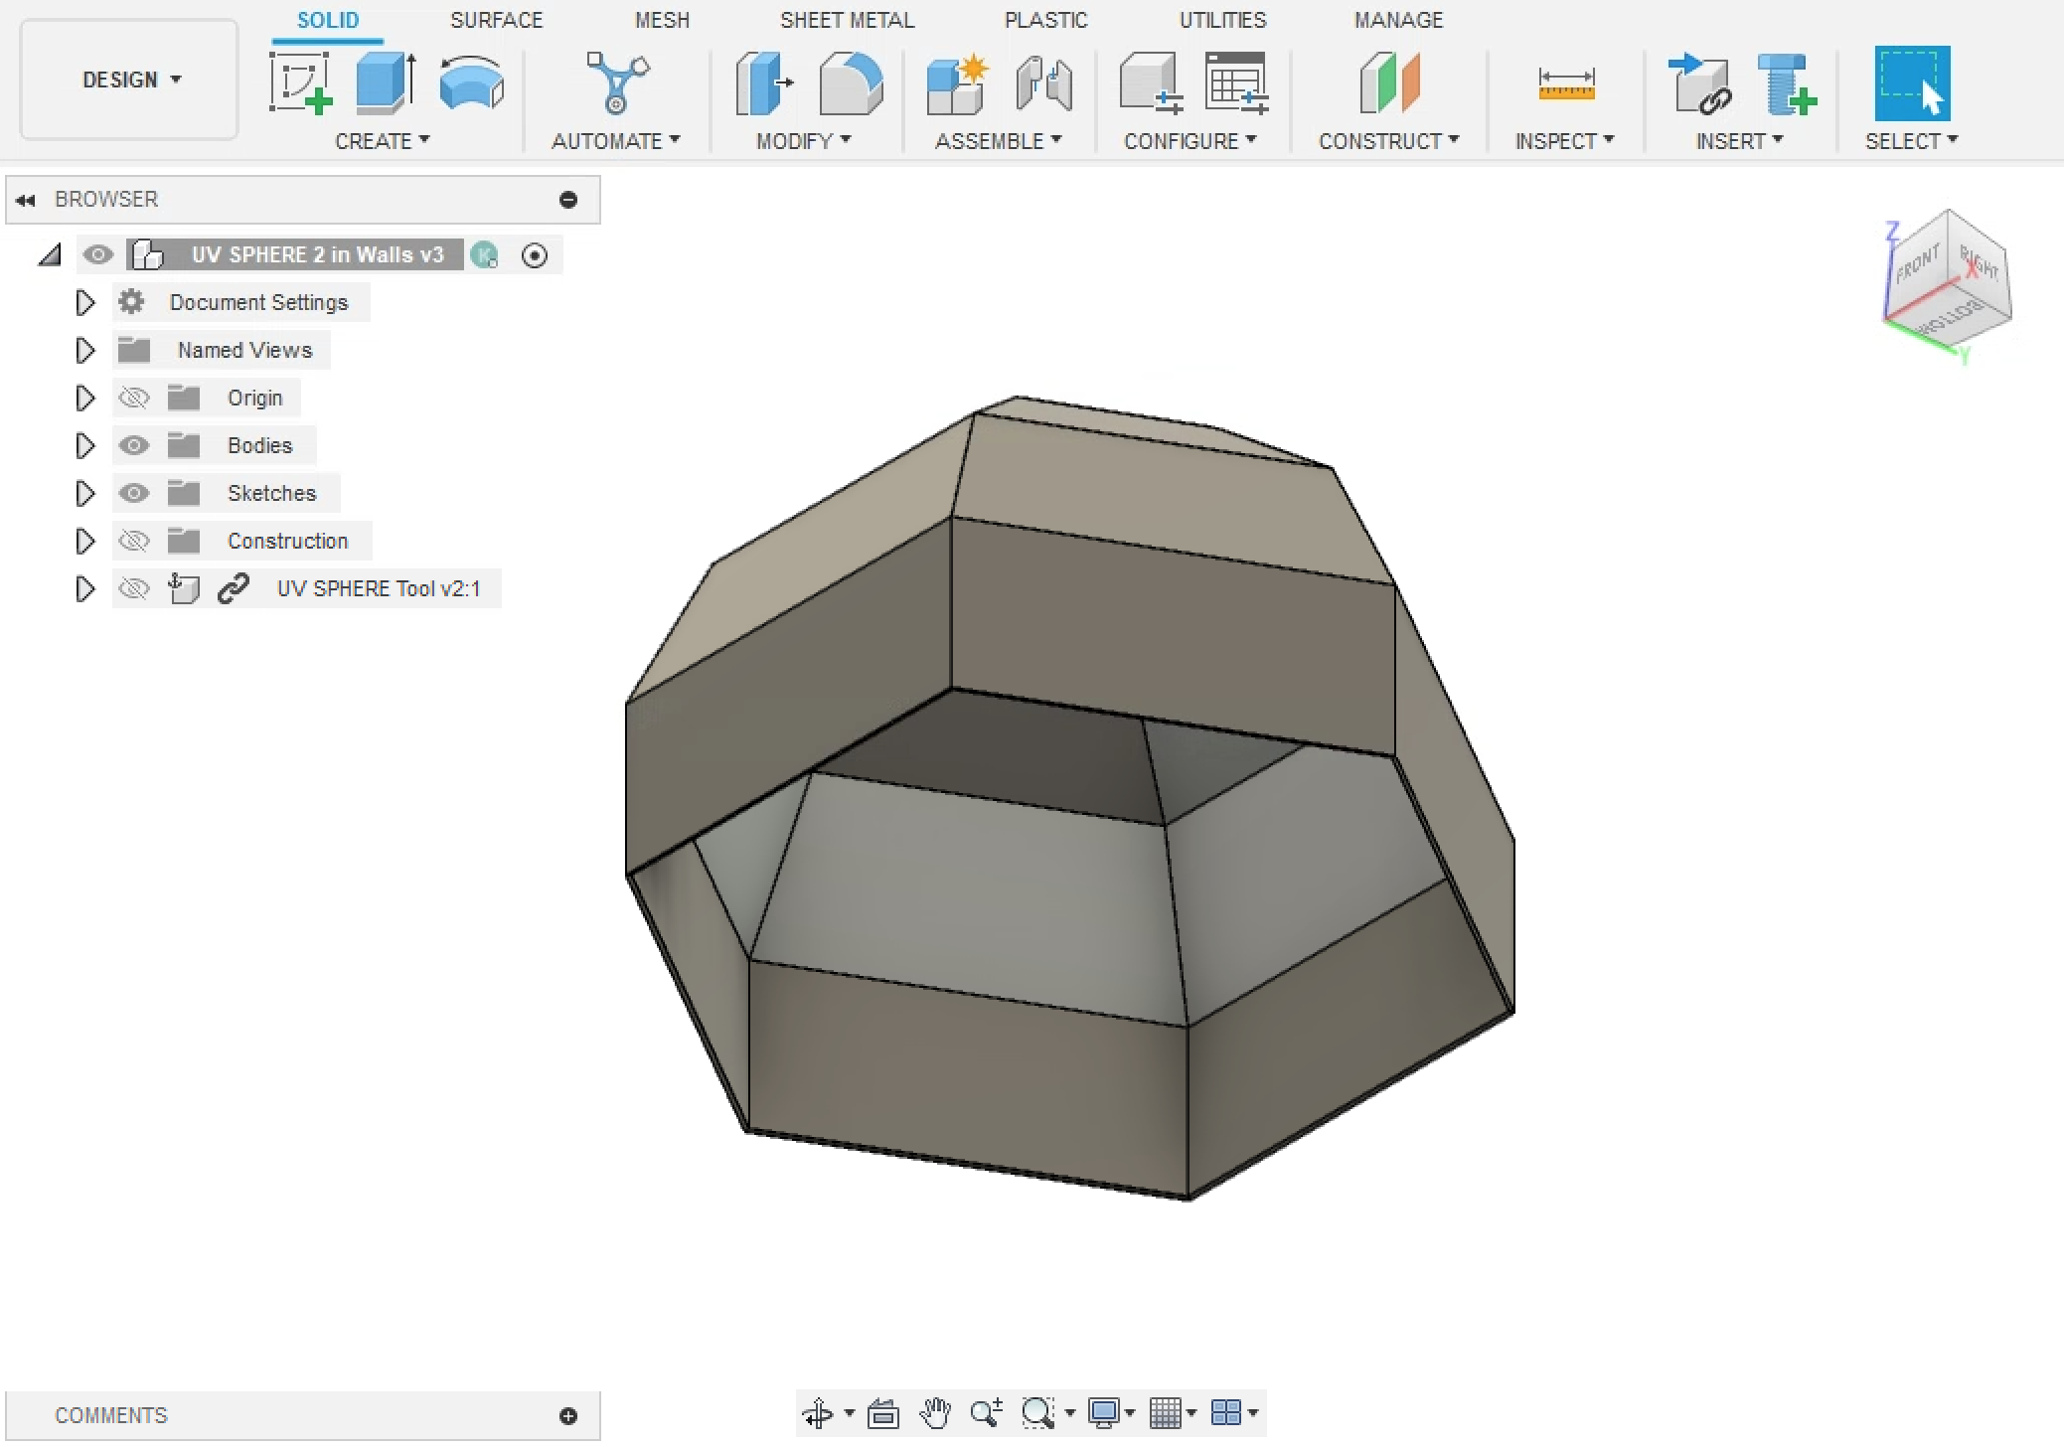Screen dimensions: 2064x1447
Task: Open the CONFIGURE menu
Action: [1191, 141]
